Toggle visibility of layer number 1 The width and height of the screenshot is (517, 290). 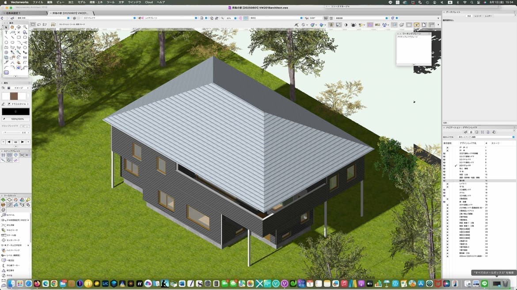(x=447, y=147)
